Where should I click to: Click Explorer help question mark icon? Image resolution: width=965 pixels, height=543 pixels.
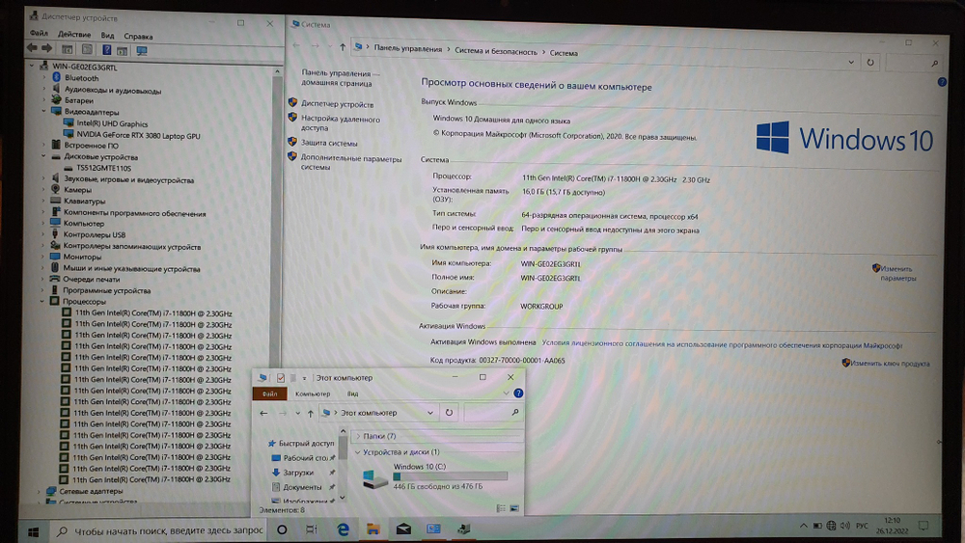click(518, 393)
